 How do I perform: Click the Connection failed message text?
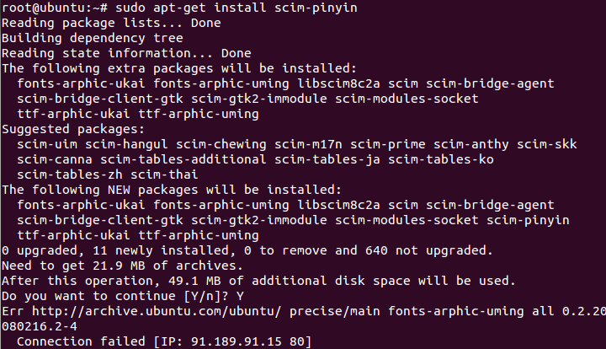tap(81, 341)
